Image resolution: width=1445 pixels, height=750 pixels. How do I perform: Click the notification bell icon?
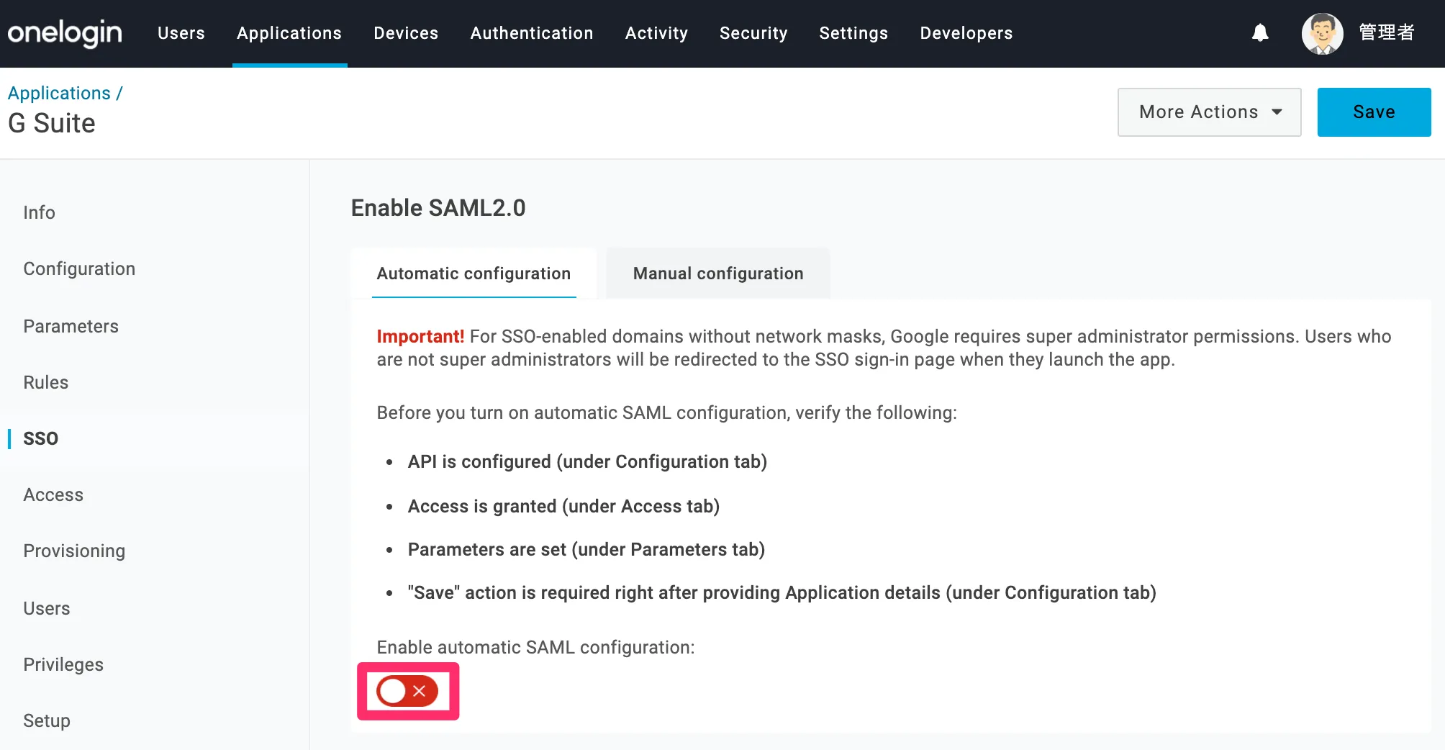1260,33
